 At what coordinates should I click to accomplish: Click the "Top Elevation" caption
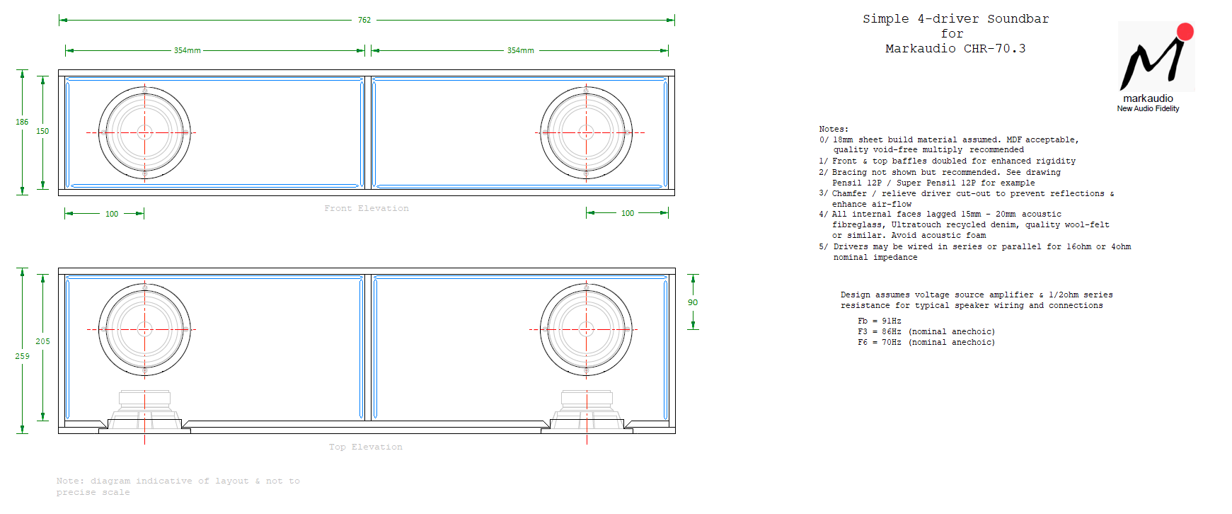pos(366,447)
